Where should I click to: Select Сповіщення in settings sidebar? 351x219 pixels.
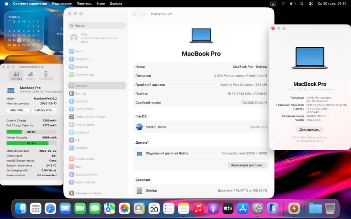(x=97, y=159)
